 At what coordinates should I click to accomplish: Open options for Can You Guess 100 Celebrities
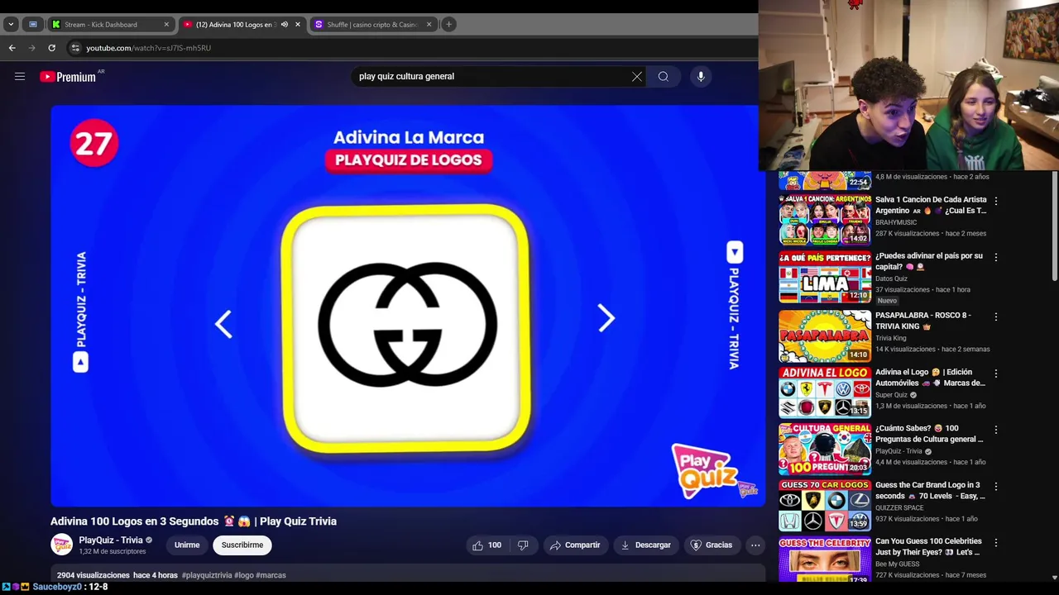coord(996,543)
